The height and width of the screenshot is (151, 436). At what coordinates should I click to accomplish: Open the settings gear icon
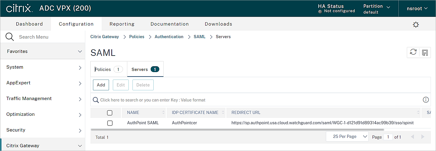(x=416, y=25)
